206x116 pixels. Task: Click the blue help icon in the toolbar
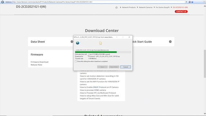(x=192, y=2)
